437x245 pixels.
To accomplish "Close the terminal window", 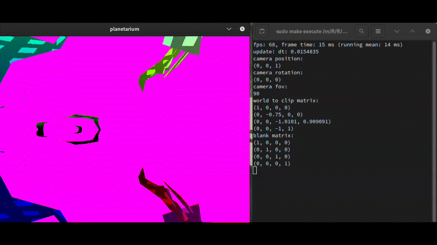I will 428,31.
